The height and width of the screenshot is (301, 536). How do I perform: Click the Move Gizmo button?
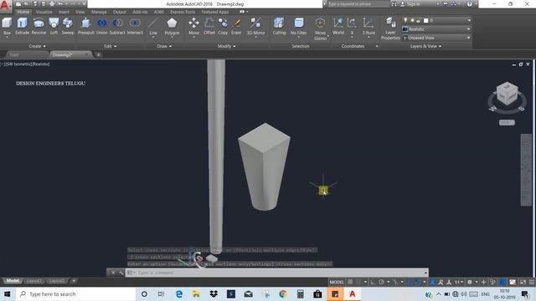click(320, 28)
